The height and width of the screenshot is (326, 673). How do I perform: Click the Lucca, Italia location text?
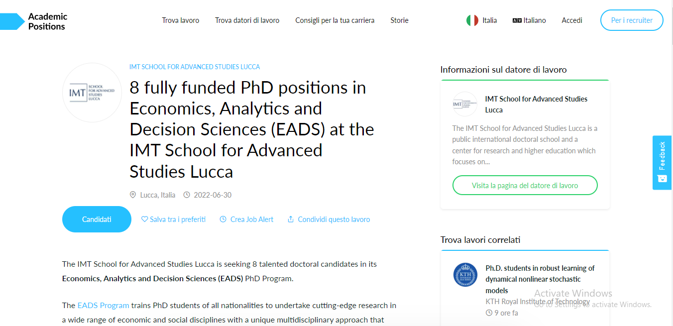coord(158,195)
